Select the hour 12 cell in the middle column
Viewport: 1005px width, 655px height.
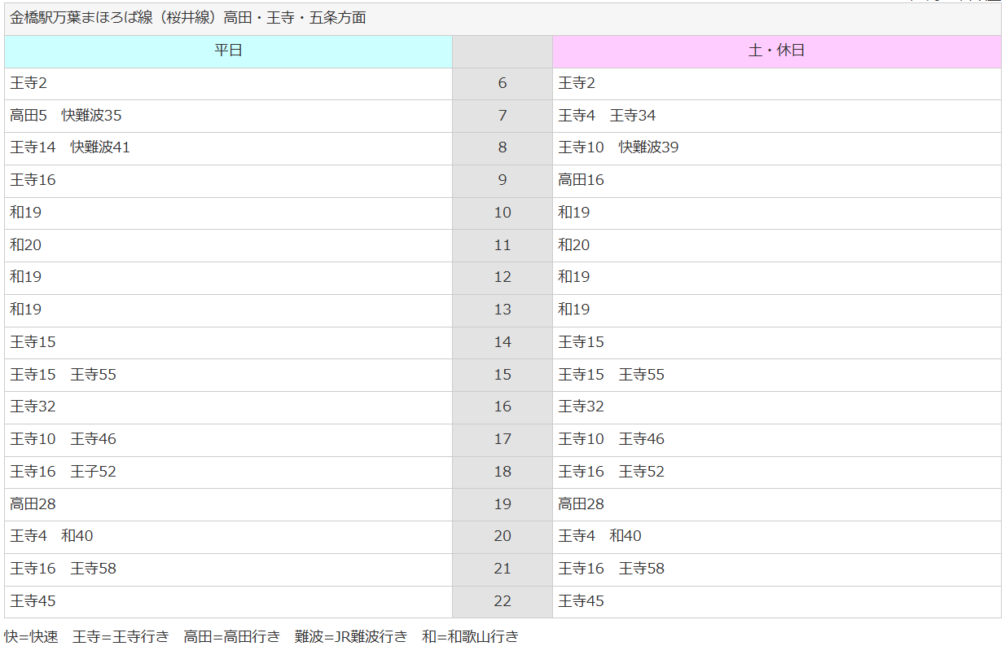pos(502,277)
